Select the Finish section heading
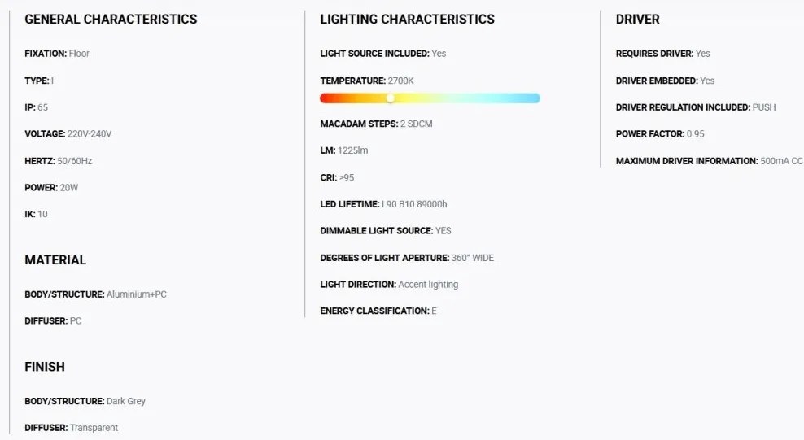 point(45,367)
